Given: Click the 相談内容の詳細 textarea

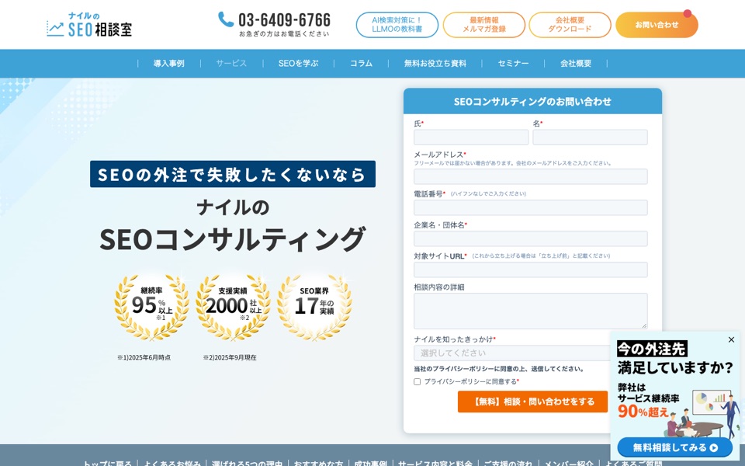Looking at the screenshot, I should 531,311.
